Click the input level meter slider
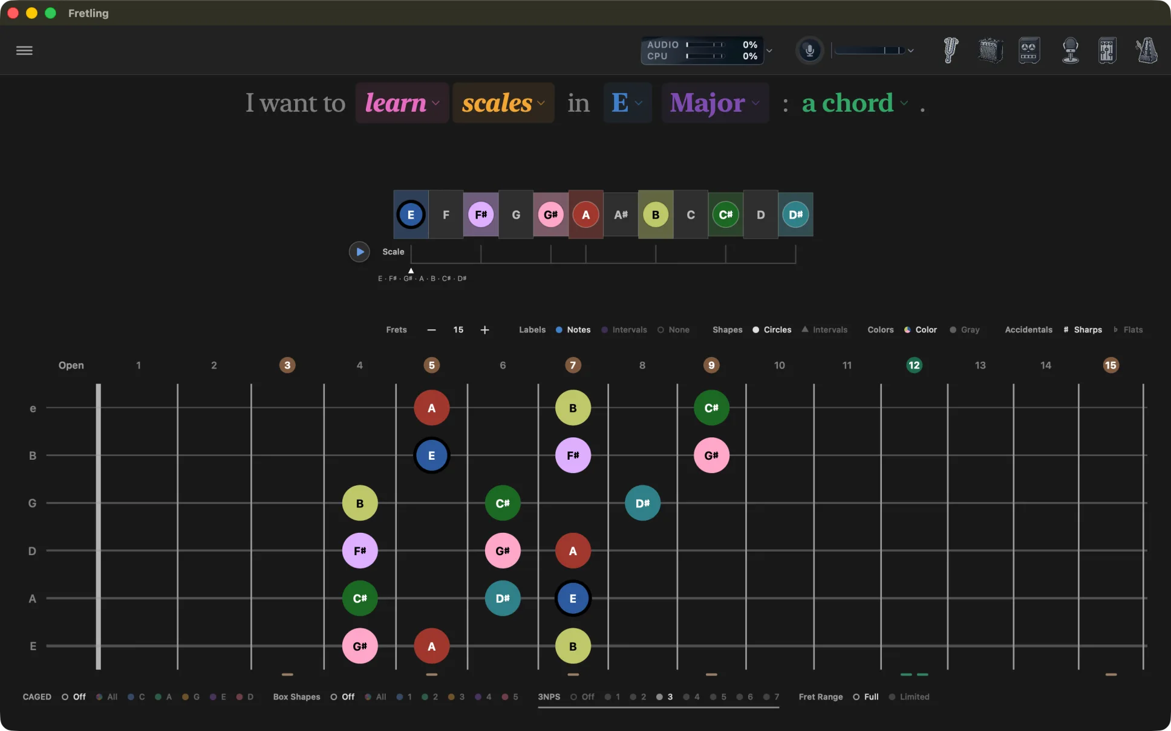The image size is (1171, 731). (870, 51)
